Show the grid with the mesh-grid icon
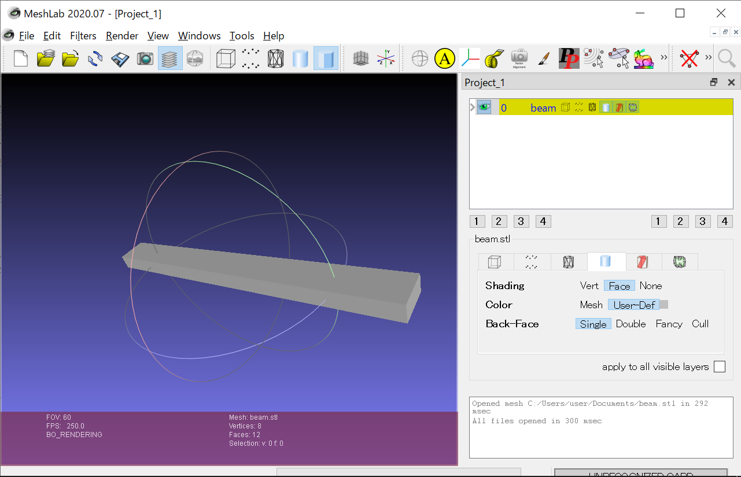This screenshot has width=741, height=477. coord(361,58)
